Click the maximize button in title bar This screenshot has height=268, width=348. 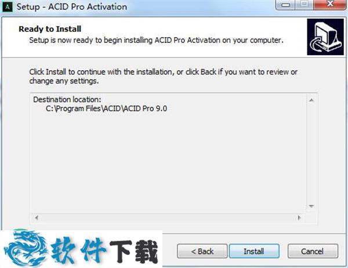(304, 5)
